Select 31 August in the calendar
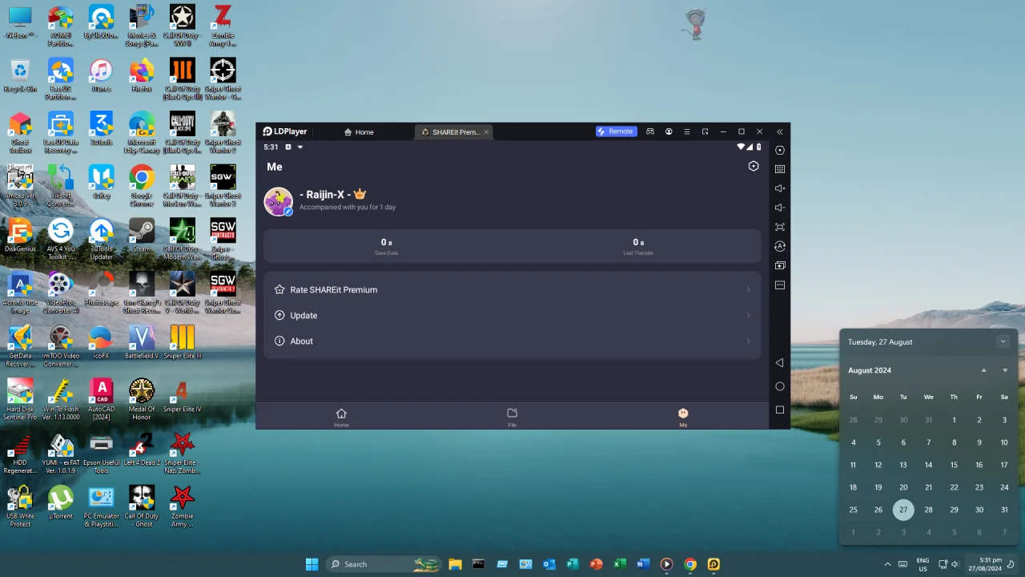Viewport: 1025px width, 577px height. [x=1004, y=510]
